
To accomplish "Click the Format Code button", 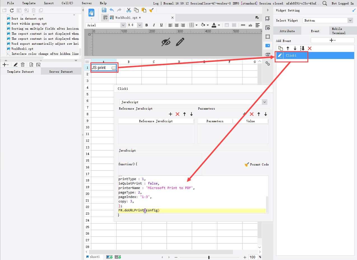I will pos(256,164).
